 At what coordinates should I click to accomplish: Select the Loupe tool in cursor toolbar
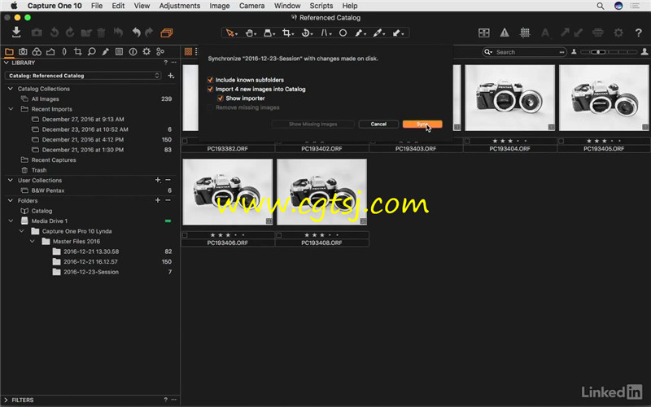tap(269, 33)
